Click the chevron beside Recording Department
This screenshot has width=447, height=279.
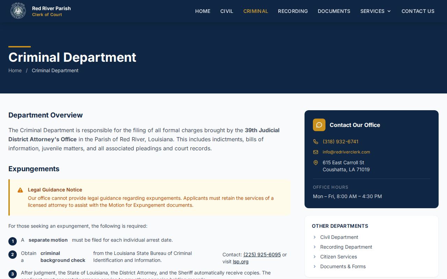click(x=315, y=247)
